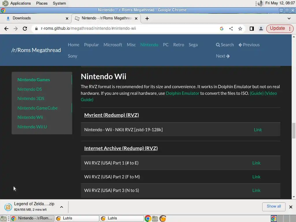Screen dimensions: 296x222
Task: Click Show all downloads button
Action: (x=274, y=206)
